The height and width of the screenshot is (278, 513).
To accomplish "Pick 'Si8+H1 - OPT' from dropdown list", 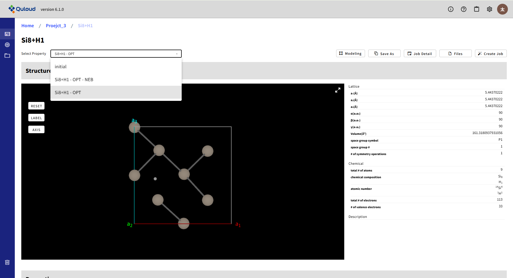I will tap(68, 92).
